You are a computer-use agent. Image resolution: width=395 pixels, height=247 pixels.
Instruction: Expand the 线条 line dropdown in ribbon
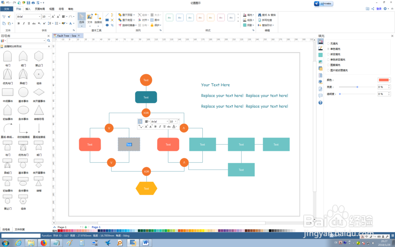253,20
